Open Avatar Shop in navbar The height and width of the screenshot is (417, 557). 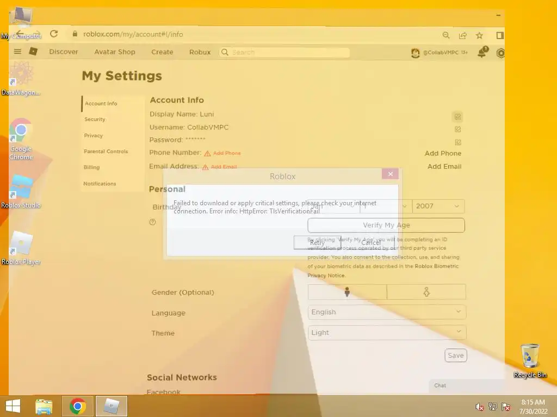click(115, 52)
